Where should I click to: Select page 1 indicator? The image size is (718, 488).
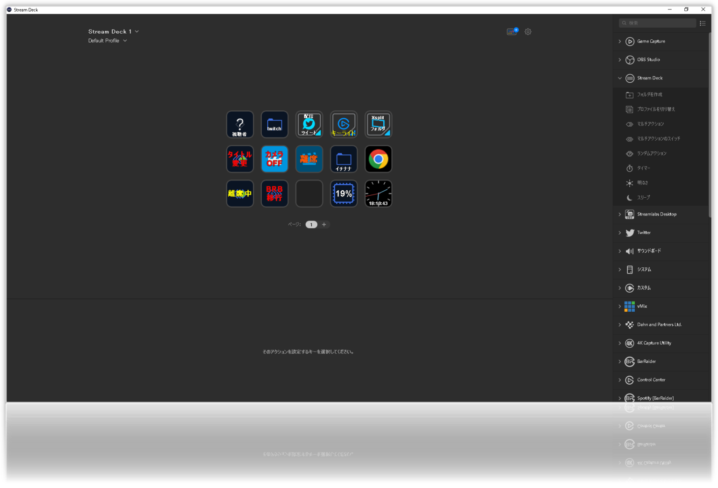click(x=311, y=225)
